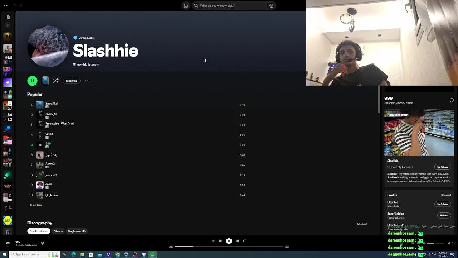Switch to 'Singles and EPs' filter
This screenshot has height=258, width=458.
(77, 231)
